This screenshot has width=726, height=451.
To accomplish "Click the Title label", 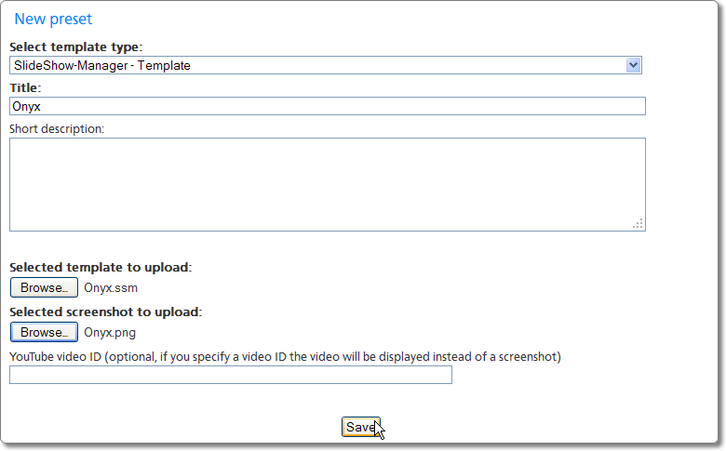I will 26,87.
